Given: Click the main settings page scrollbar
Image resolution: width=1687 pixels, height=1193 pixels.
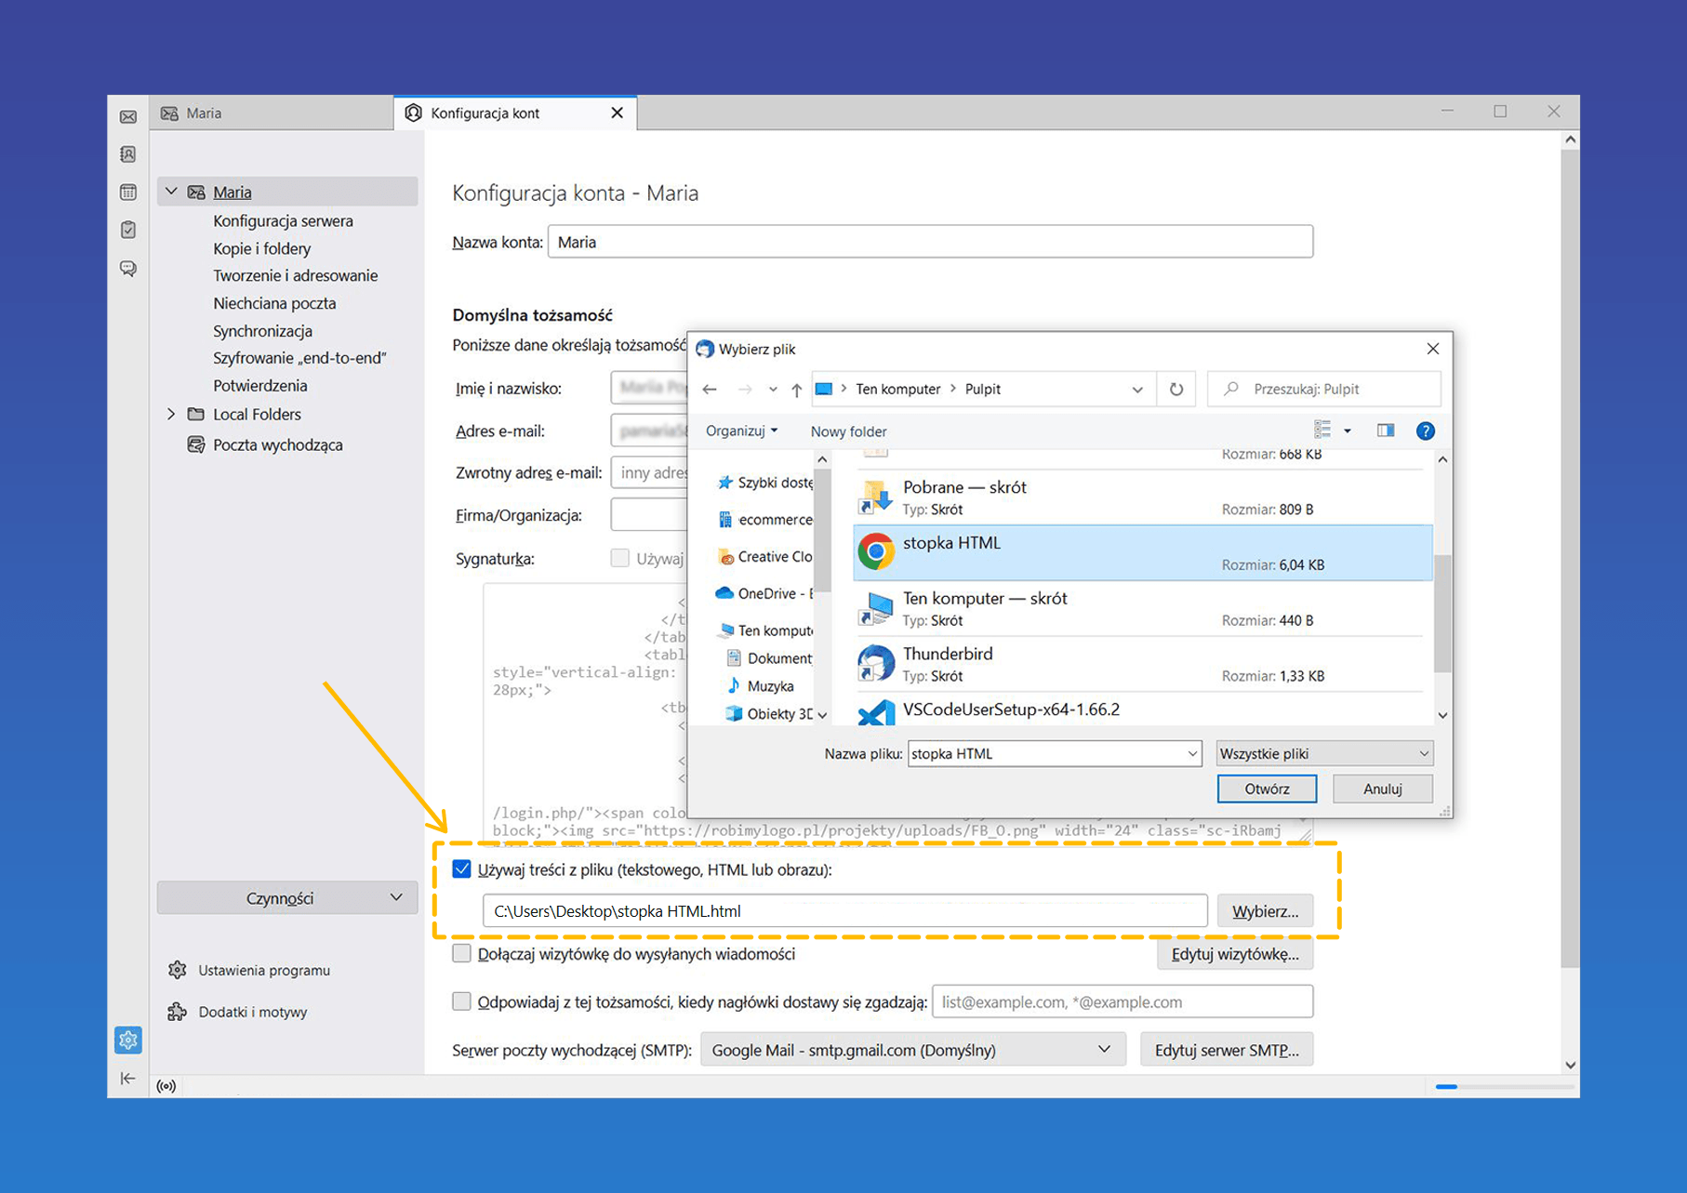Looking at the screenshot, I should pyautogui.click(x=1570, y=558).
